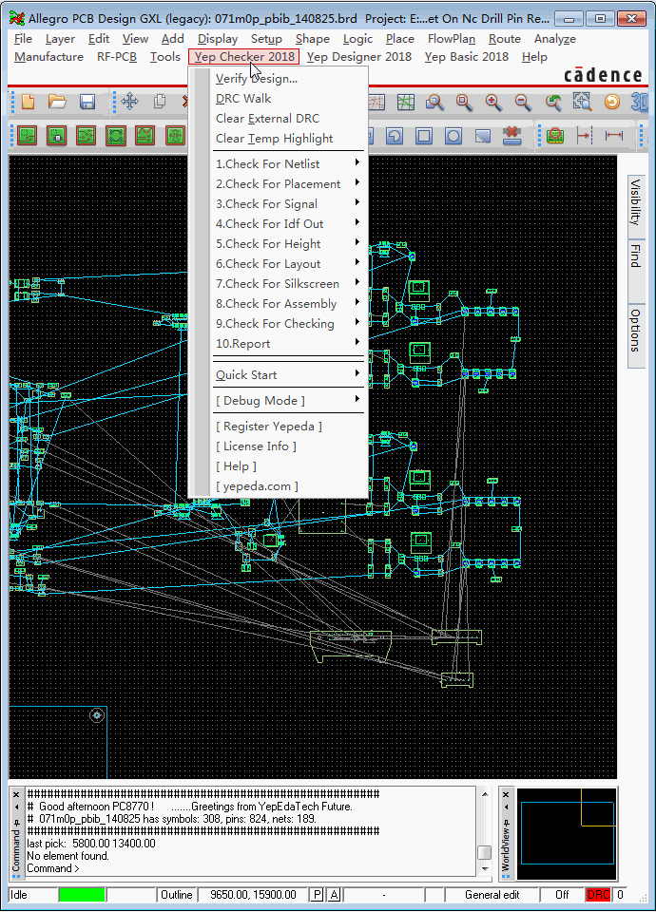
Task: Toggle the A button in status bar
Action: point(335,895)
